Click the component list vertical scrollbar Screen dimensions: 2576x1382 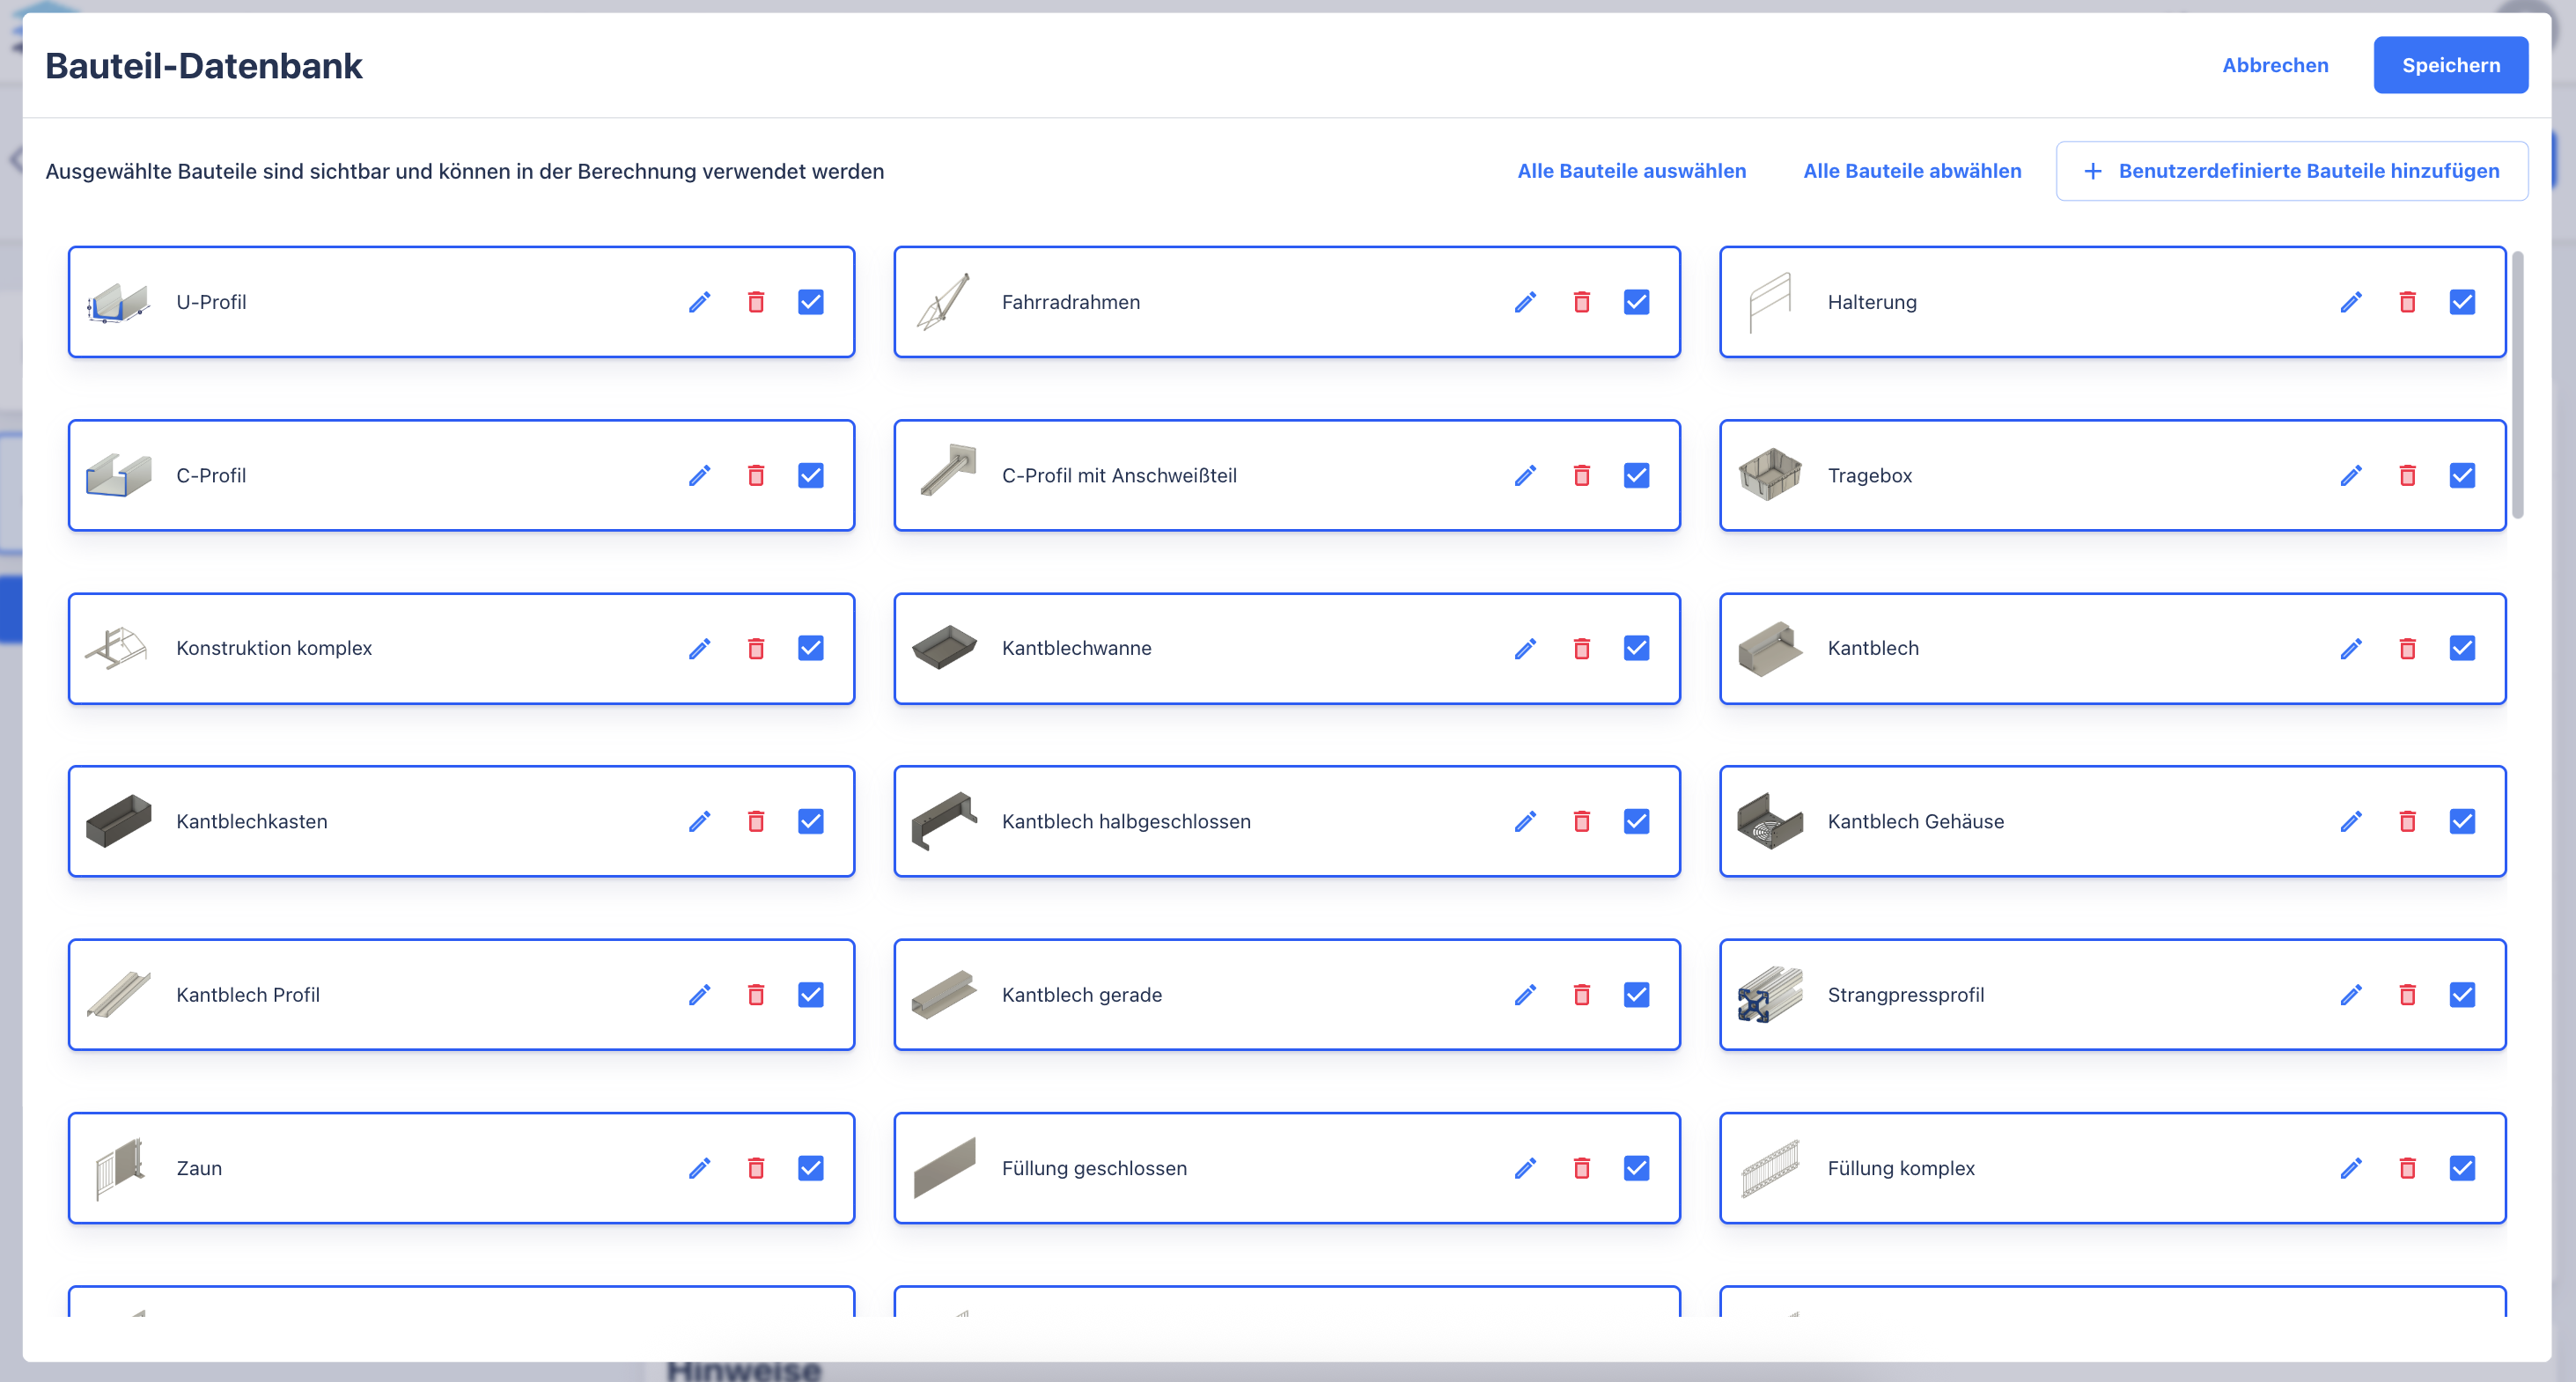(x=2517, y=385)
